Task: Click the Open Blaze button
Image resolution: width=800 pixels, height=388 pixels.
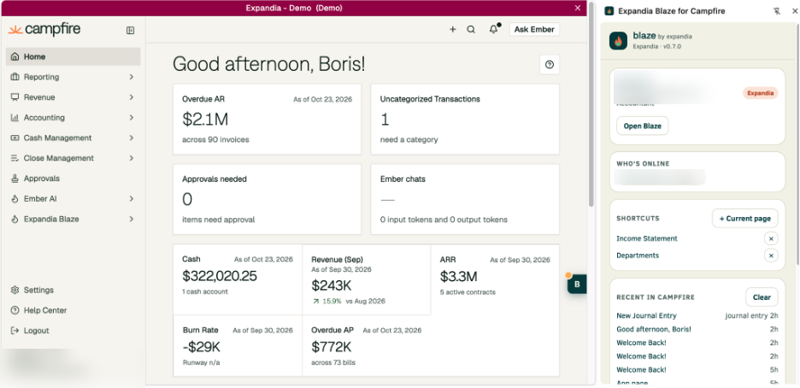Action: (643, 126)
